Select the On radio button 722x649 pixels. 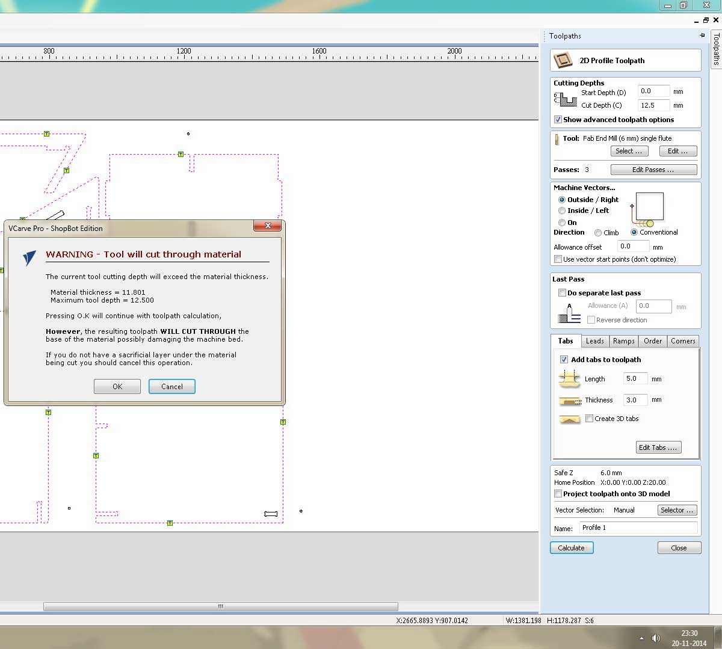tap(562, 223)
